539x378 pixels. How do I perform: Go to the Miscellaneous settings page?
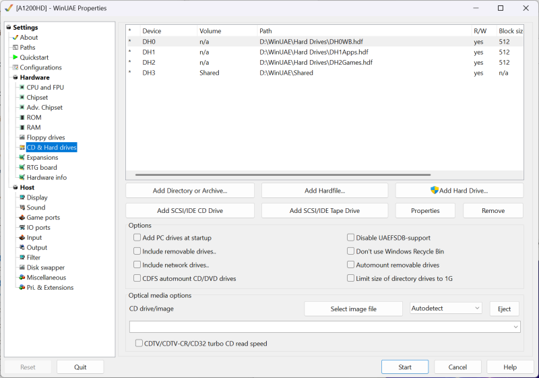coord(46,278)
